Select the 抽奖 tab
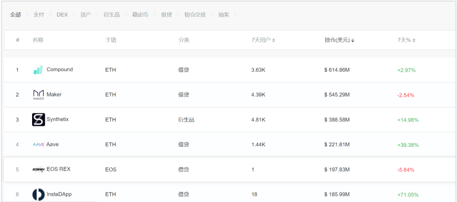 pyautogui.click(x=224, y=15)
